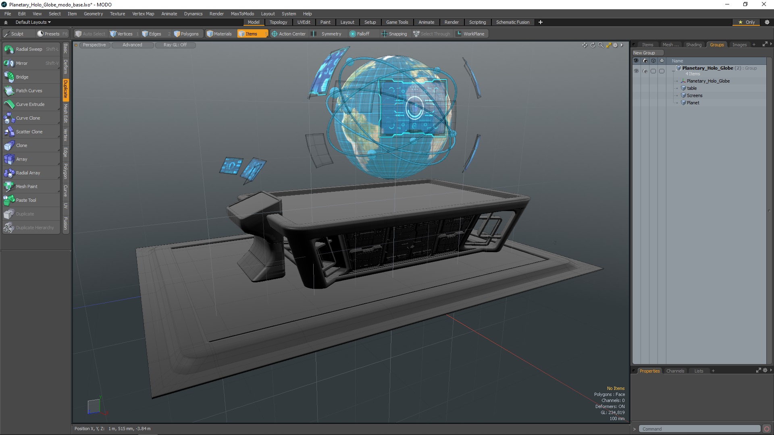Select the Radial Sweep tool

(x=29, y=49)
